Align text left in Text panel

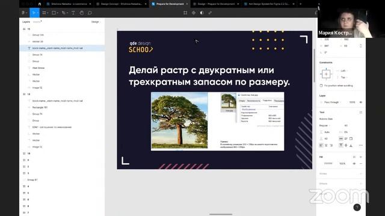321,145
